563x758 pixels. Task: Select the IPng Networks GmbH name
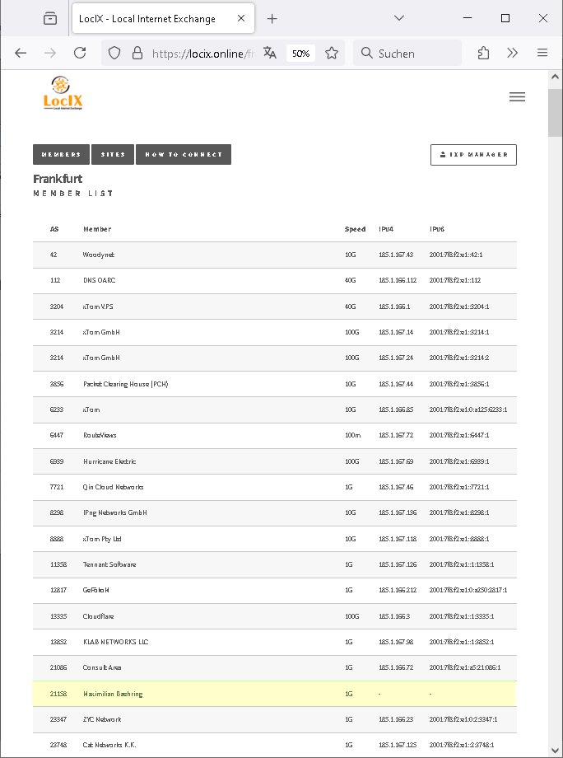(x=115, y=512)
